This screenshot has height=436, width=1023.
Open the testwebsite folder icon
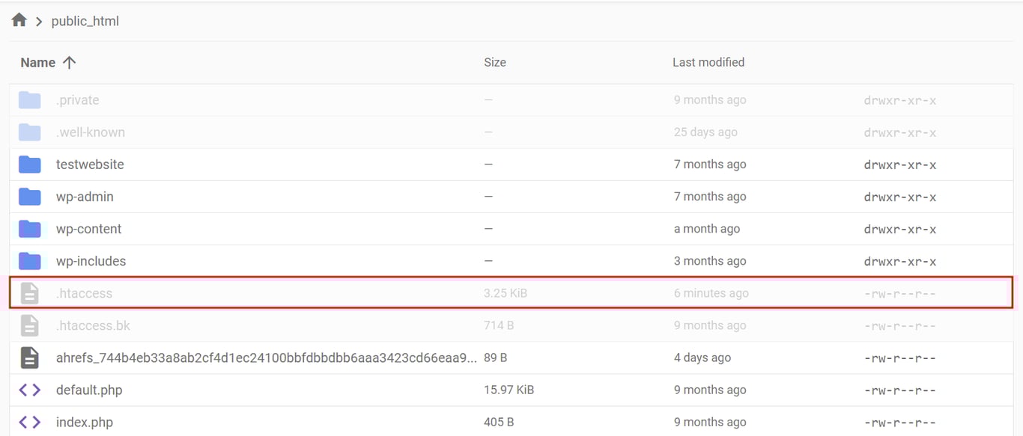(x=28, y=164)
